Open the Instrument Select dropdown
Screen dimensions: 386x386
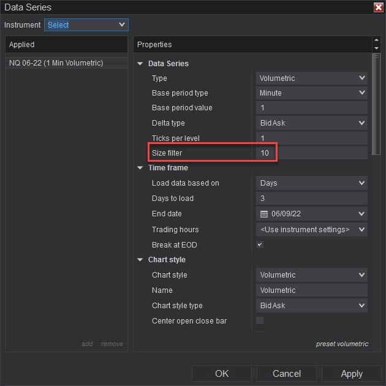pos(86,25)
